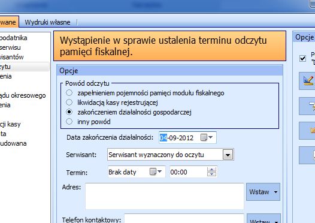The height and width of the screenshot is (223, 315).
Task: Click the Adres text area
Action: 165,196
